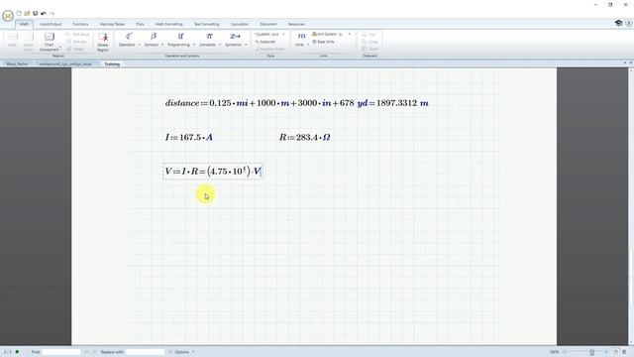The image size is (634, 357).
Task: Switch to the Plots ribbon tab
Action: point(140,24)
